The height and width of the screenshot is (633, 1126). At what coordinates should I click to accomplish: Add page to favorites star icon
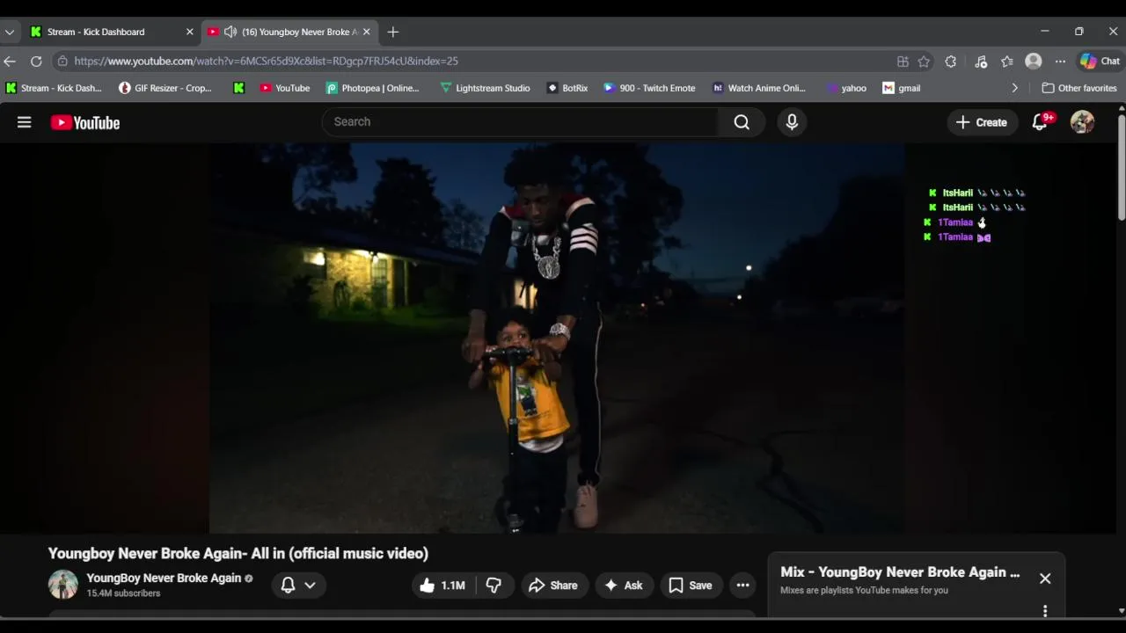[924, 62]
